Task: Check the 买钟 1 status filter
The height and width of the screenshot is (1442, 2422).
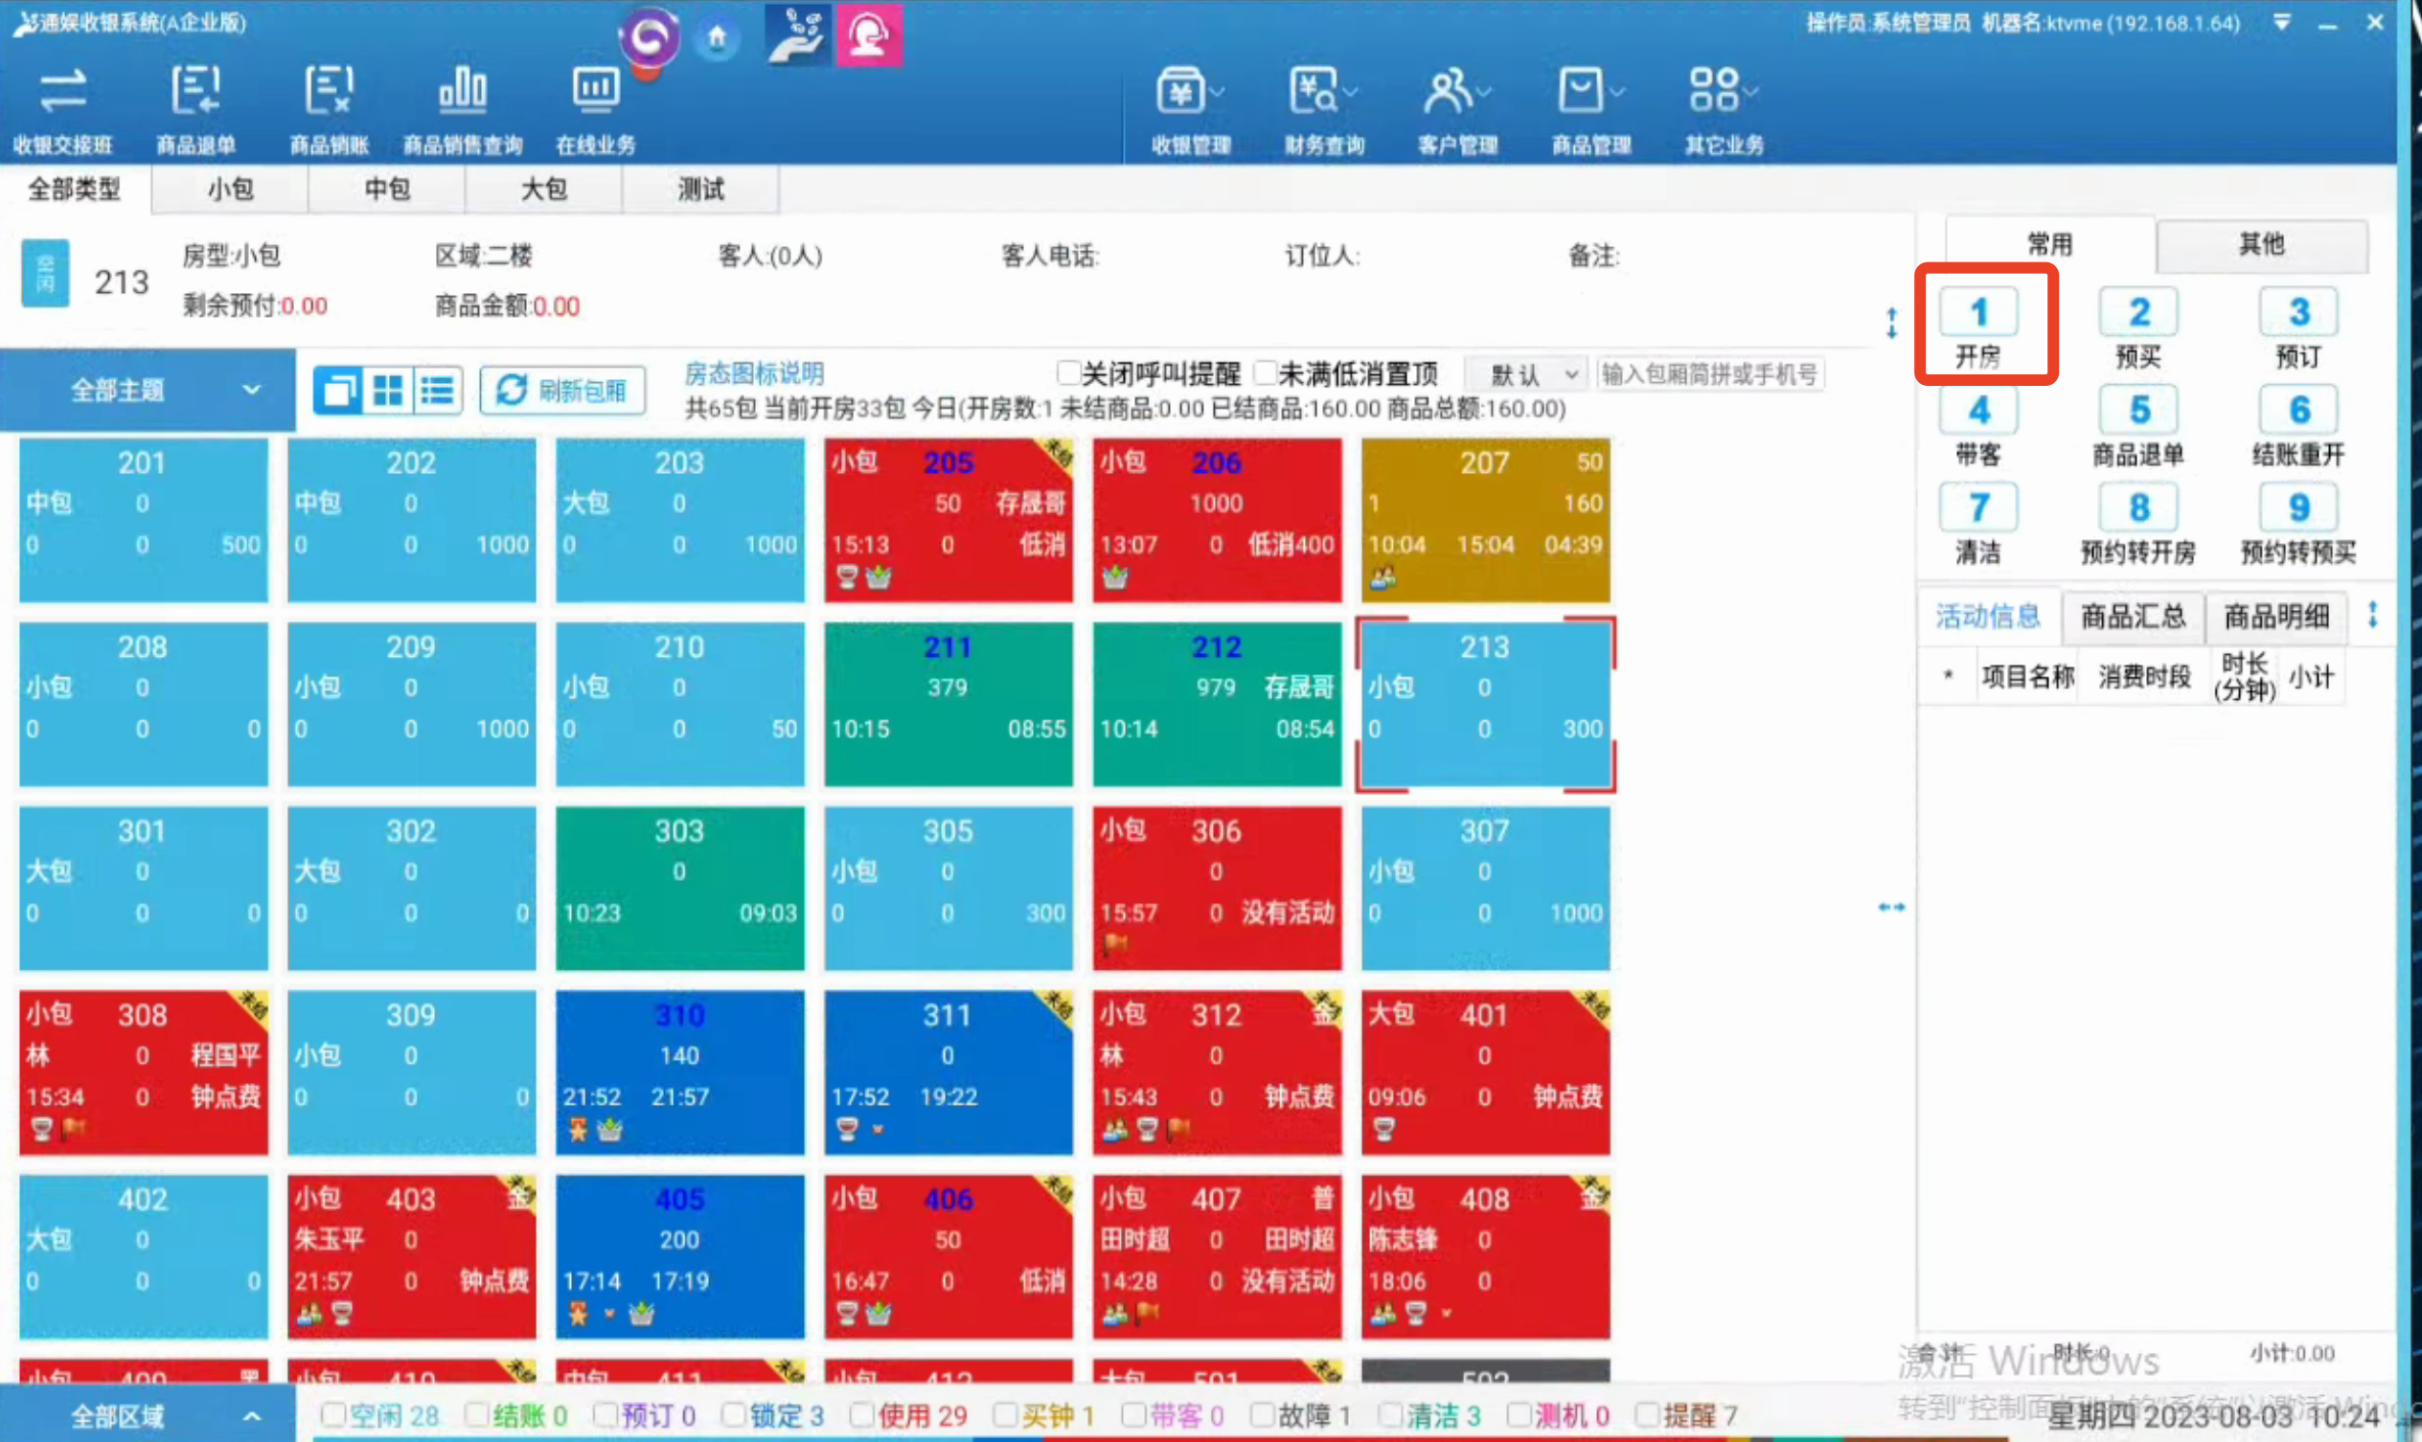Action: [1005, 1414]
